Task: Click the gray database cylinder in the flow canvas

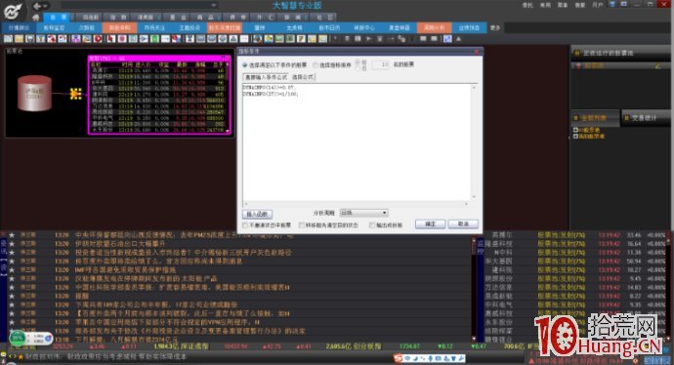Action: coord(34,93)
